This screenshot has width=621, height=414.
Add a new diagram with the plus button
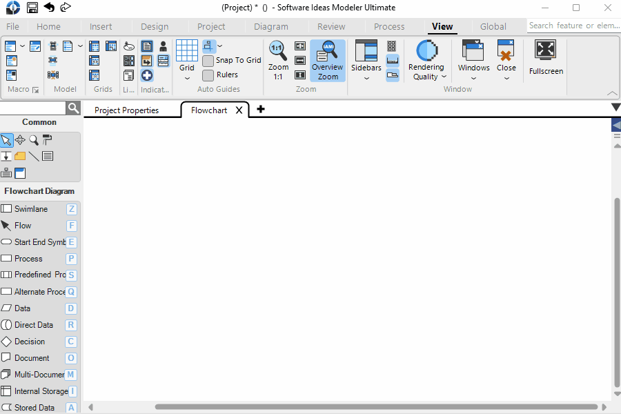pyautogui.click(x=260, y=109)
